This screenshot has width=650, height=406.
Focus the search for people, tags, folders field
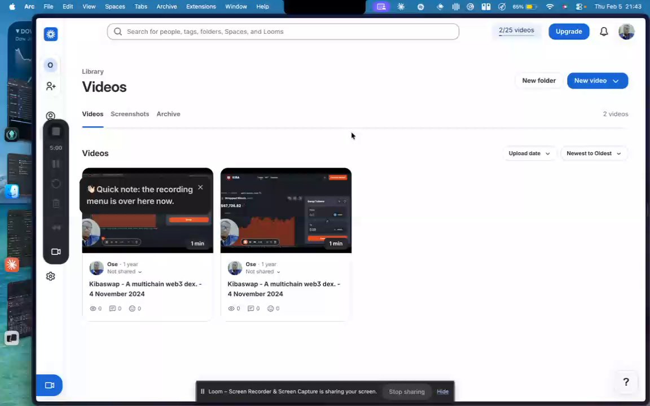[283, 32]
